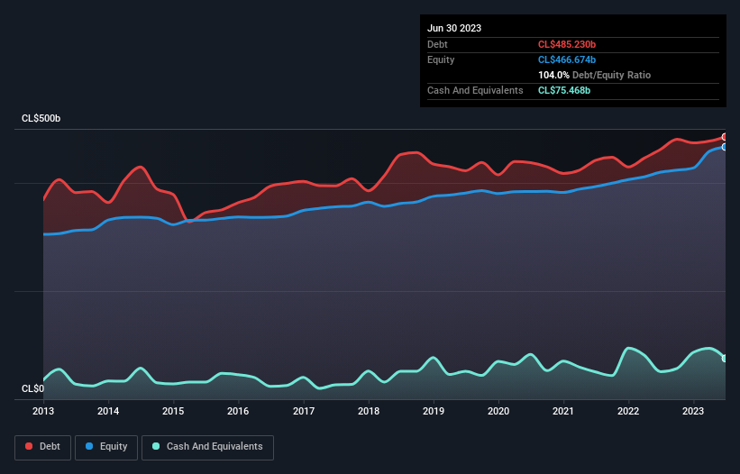Viewport: 740px width, 474px height.
Task: Select the 2019 x-axis label
Action: coord(434,411)
